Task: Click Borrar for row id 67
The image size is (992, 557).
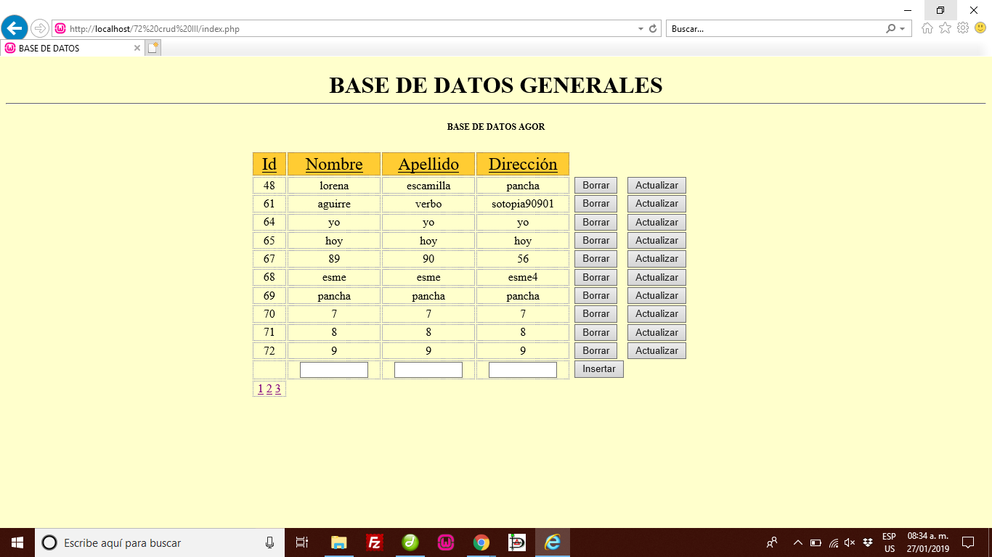Action: 595,259
